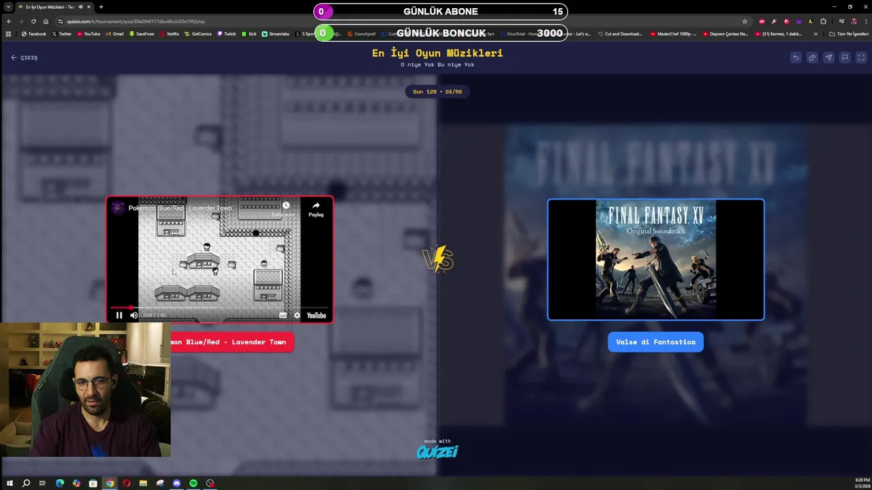Bookmark this page with star icon

tap(745, 21)
